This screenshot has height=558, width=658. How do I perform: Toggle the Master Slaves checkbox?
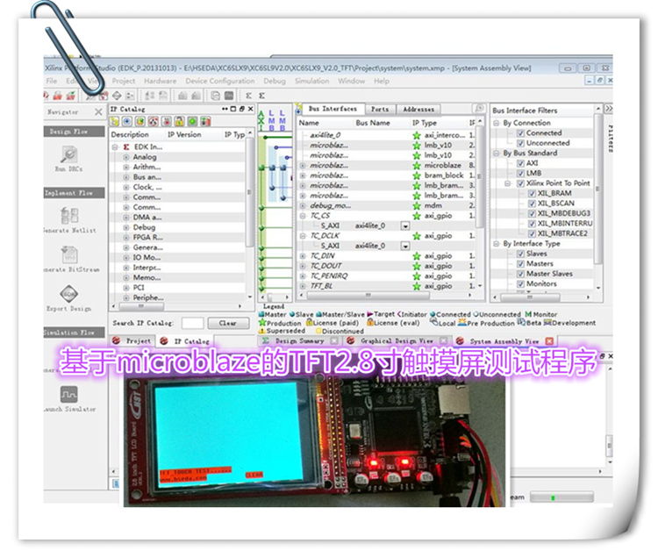pos(520,274)
